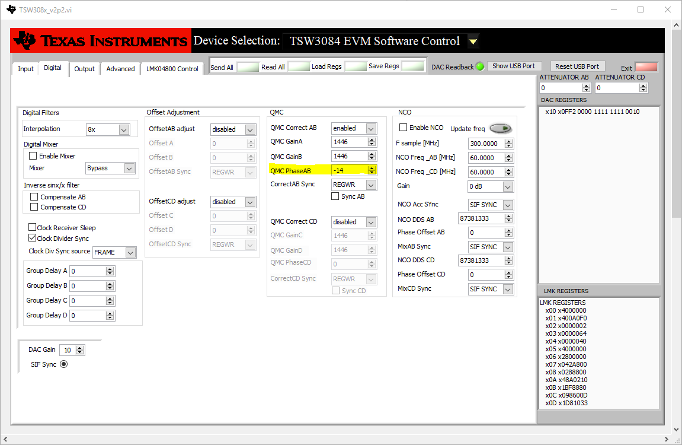Open the CorrectAB Sync dropdown
Image resolution: width=682 pixels, height=445 pixels.
click(371, 185)
